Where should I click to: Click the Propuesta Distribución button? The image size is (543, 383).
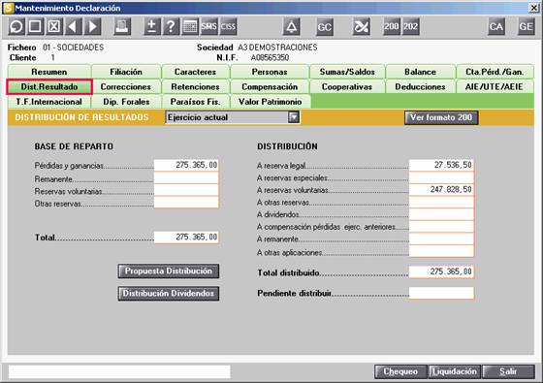(x=169, y=271)
